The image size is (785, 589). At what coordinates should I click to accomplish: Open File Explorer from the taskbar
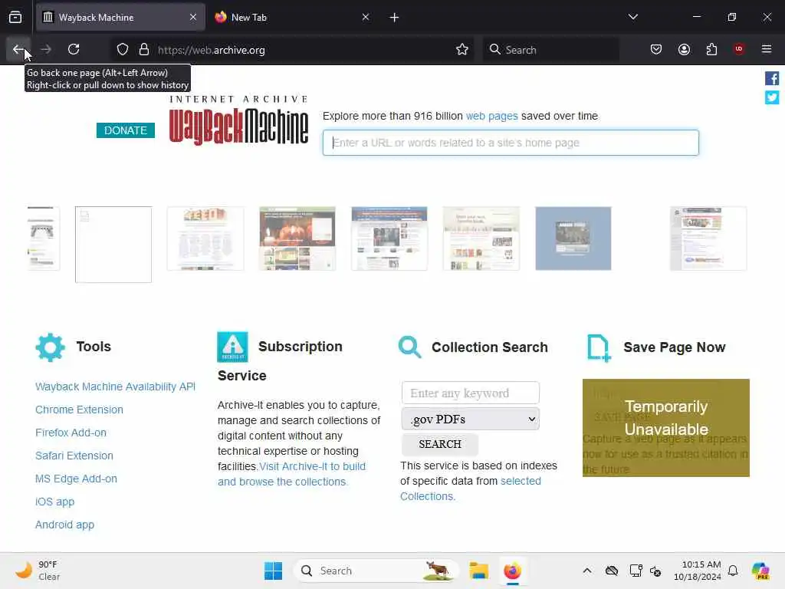click(x=478, y=571)
